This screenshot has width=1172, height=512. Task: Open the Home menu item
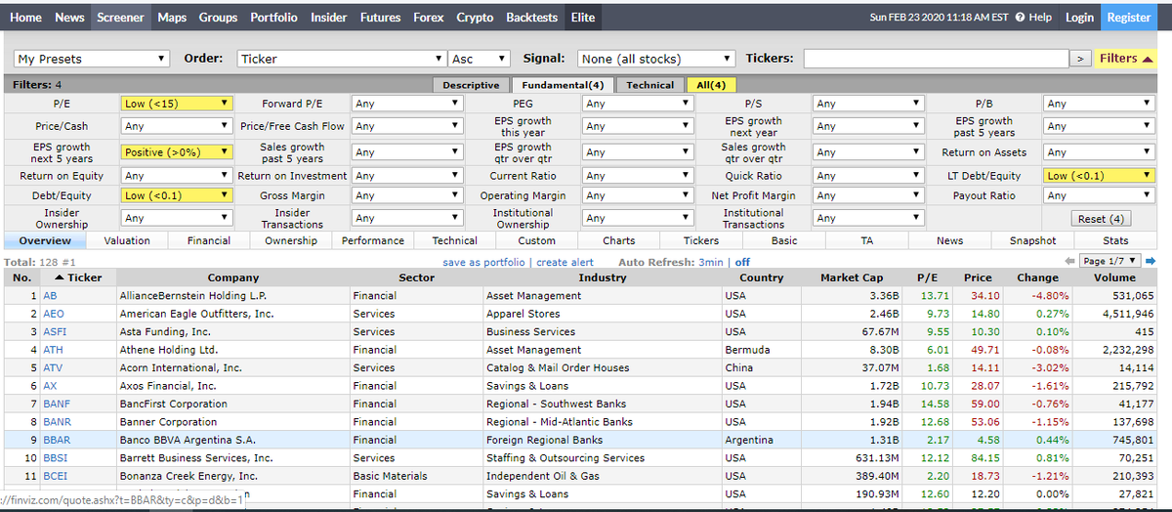pos(25,18)
